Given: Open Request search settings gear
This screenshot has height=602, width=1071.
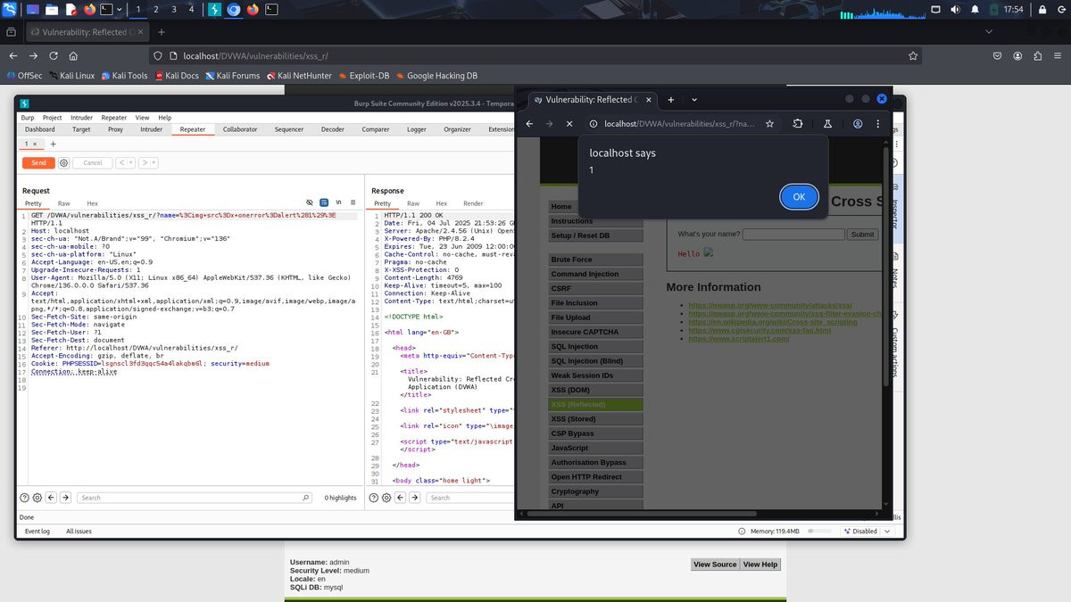Looking at the screenshot, I should [x=37, y=498].
